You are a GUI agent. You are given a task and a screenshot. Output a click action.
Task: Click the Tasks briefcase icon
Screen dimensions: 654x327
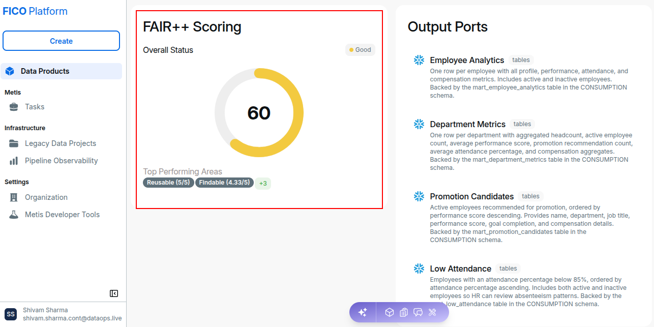coord(14,107)
